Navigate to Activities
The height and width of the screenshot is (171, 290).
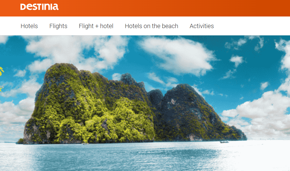(202, 26)
